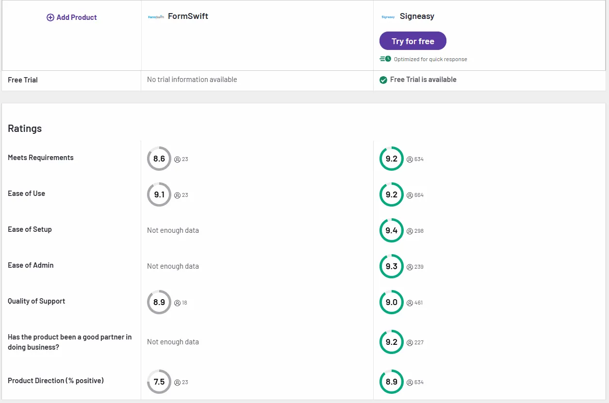This screenshot has height=403, width=609.
Task: Click reviewer icon beside Signeasy Meets Requirements 634
Action: pos(410,159)
